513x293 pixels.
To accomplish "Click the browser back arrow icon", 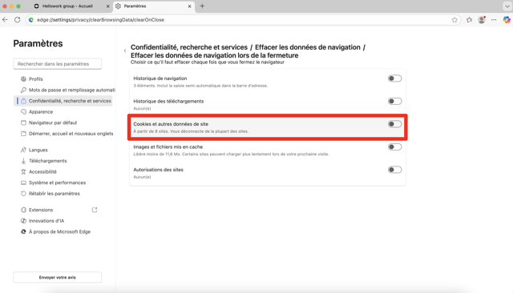I will [6, 20].
